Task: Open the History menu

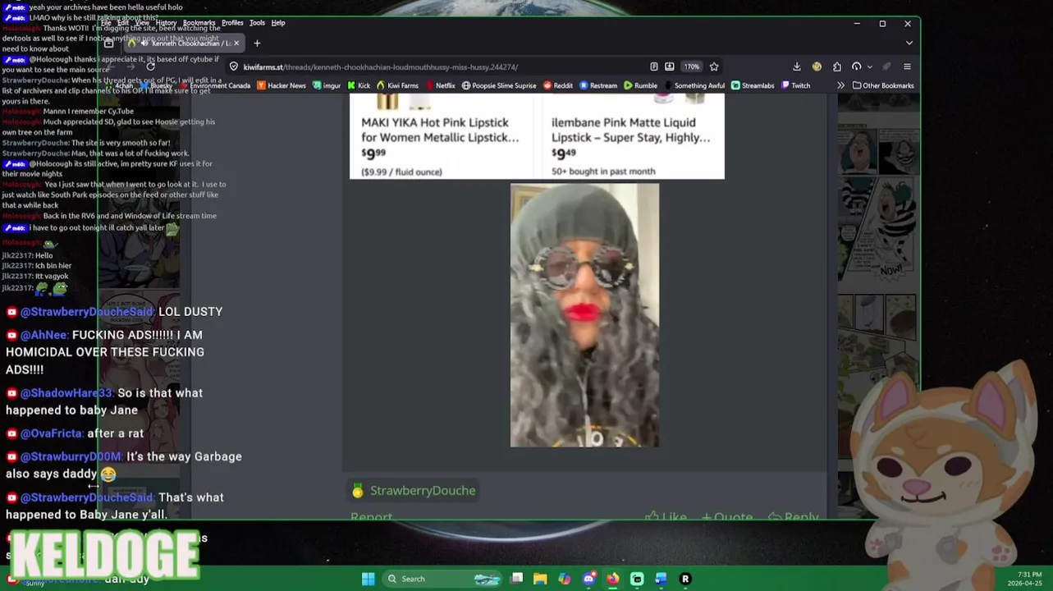Action: click(166, 23)
